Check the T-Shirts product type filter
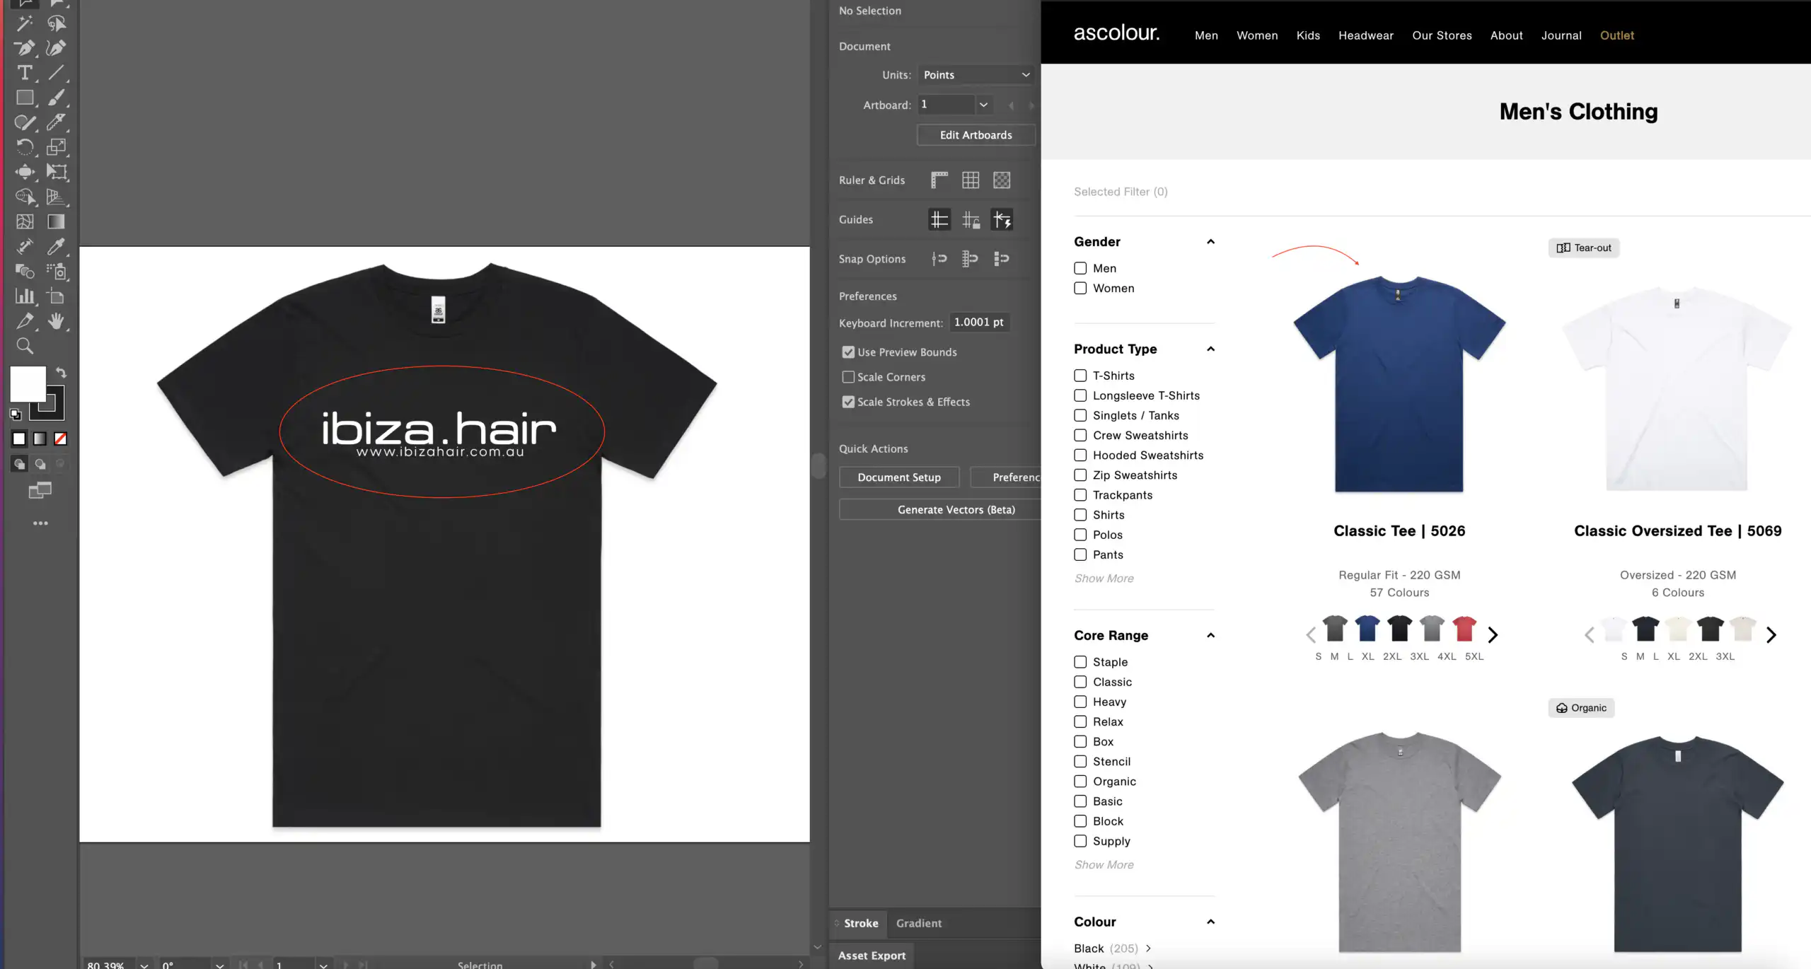The width and height of the screenshot is (1811, 969). pyautogui.click(x=1080, y=376)
